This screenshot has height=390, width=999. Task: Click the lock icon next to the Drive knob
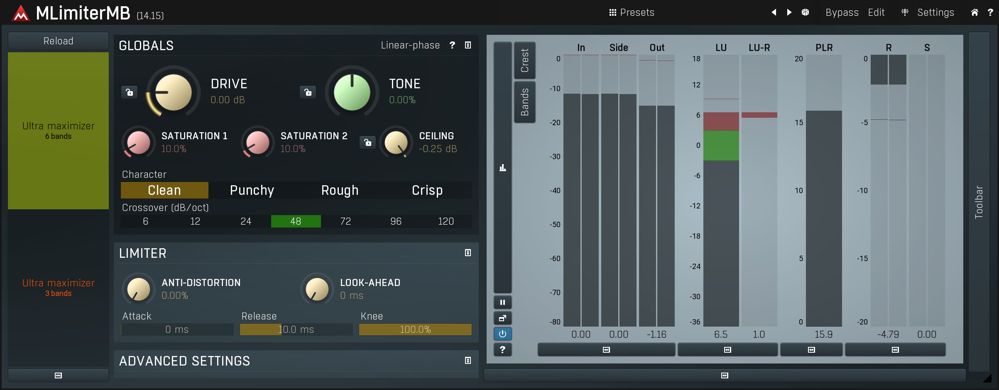tap(129, 92)
